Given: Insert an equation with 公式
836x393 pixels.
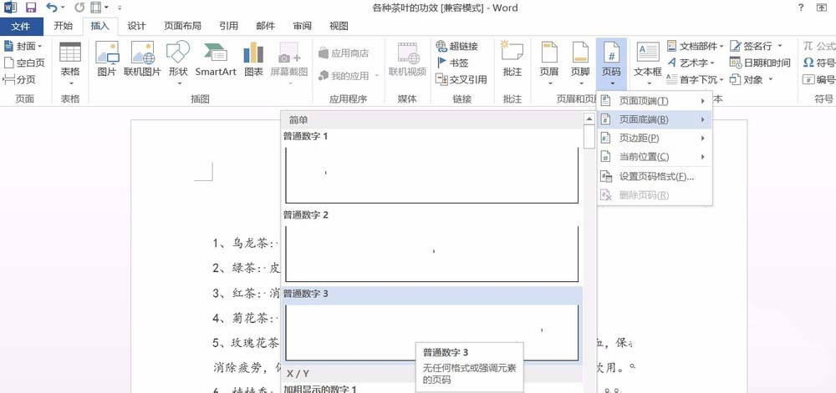Looking at the screenshot, I should pos(819,46).
